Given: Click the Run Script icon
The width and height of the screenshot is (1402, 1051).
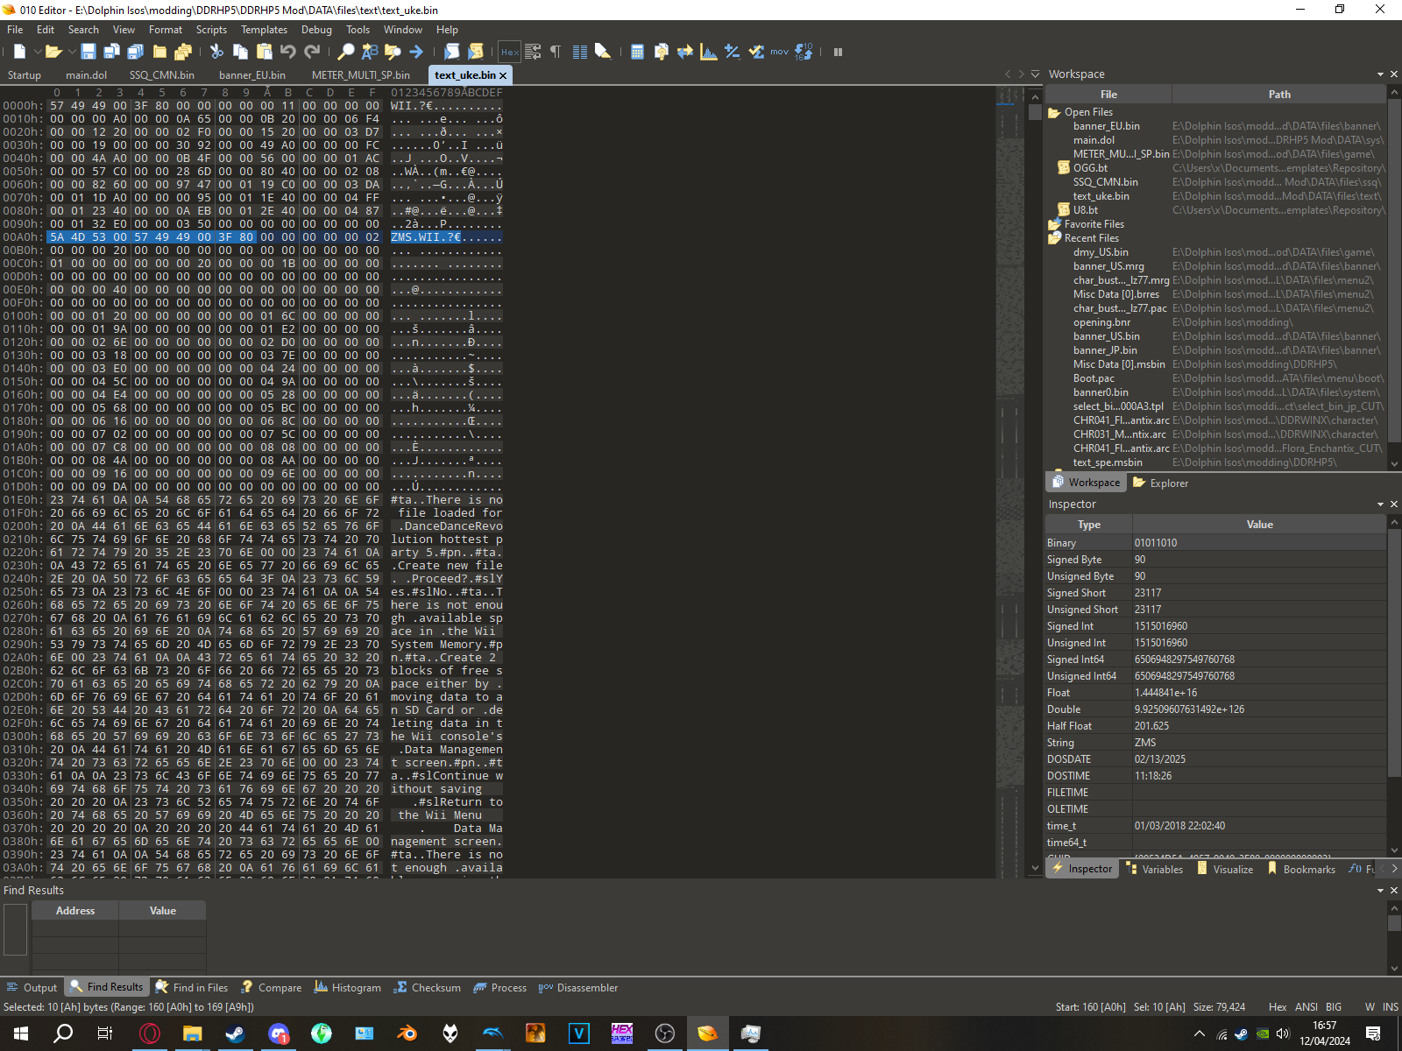Looking at the screenshot, I should click(x=452, y=52).
